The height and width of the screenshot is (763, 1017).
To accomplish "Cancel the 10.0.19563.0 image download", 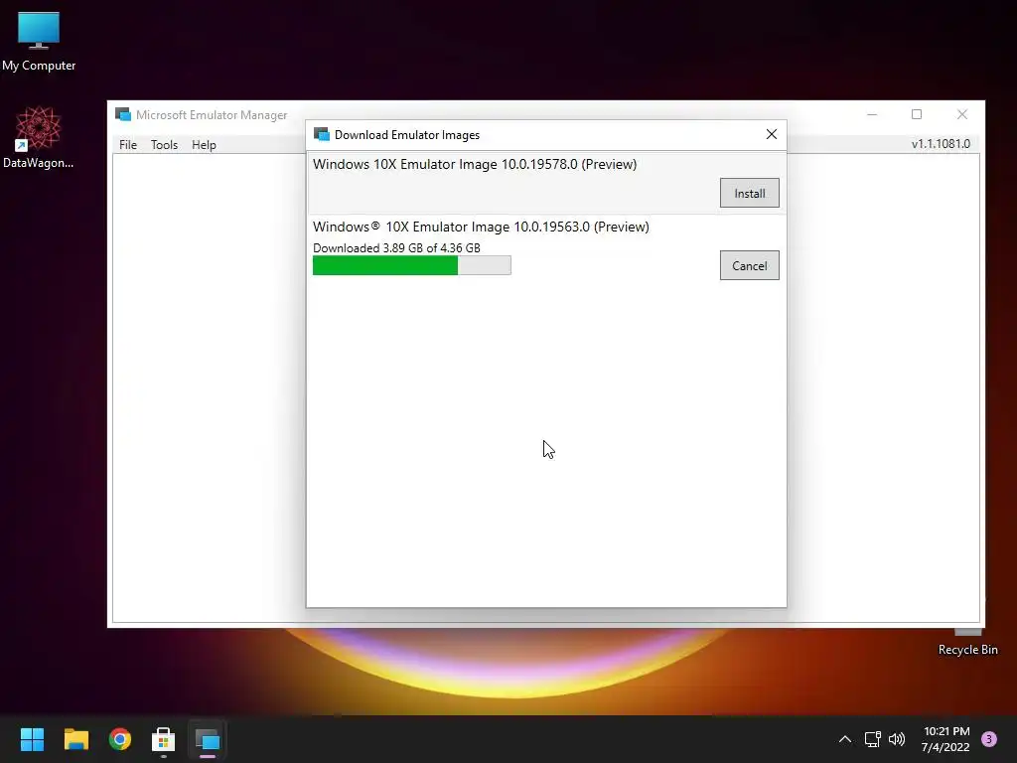I will (749, 265).
